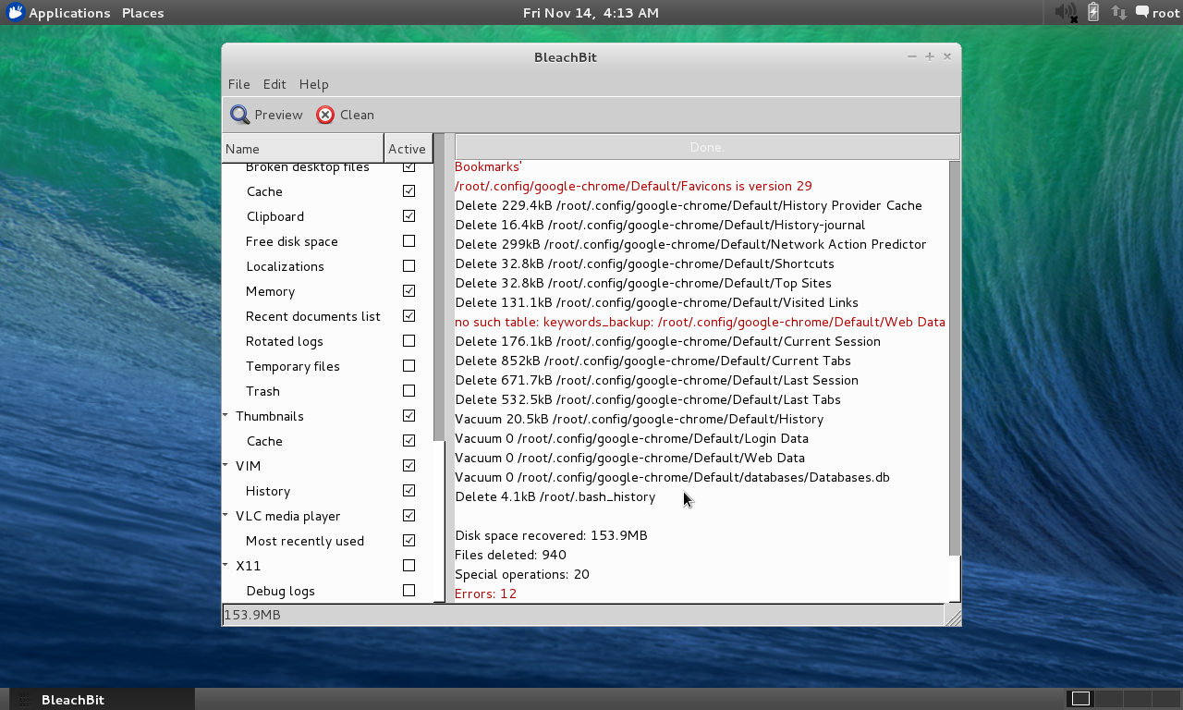Click the 'Errors: 12' line
The image size is (1183, 710).
tap(485, 594)
